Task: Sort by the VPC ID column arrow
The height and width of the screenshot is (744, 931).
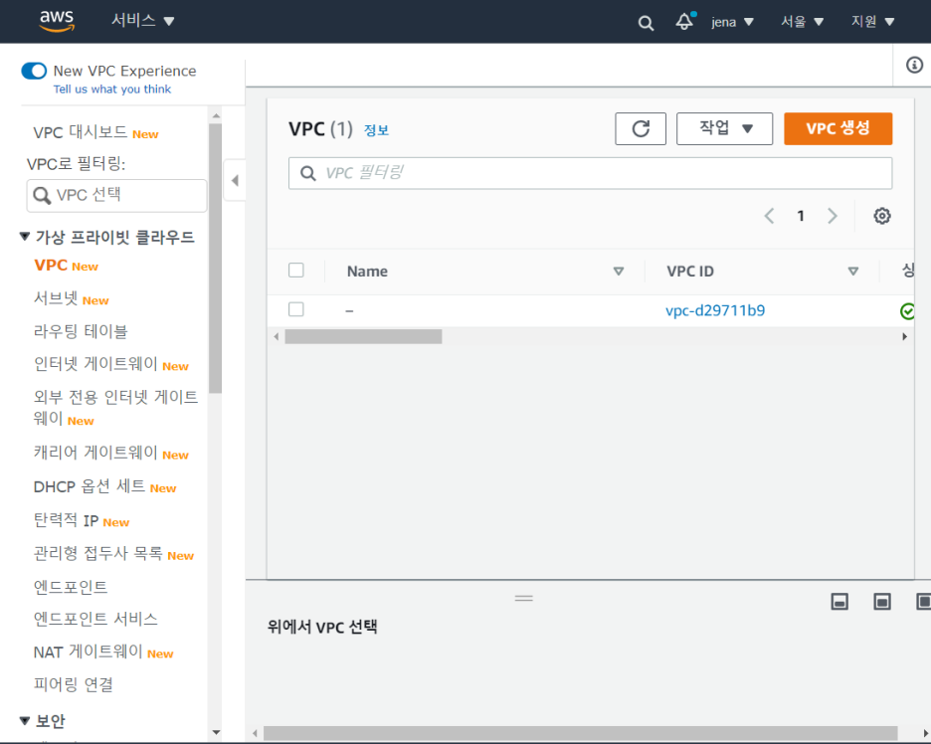Action: 853,272
